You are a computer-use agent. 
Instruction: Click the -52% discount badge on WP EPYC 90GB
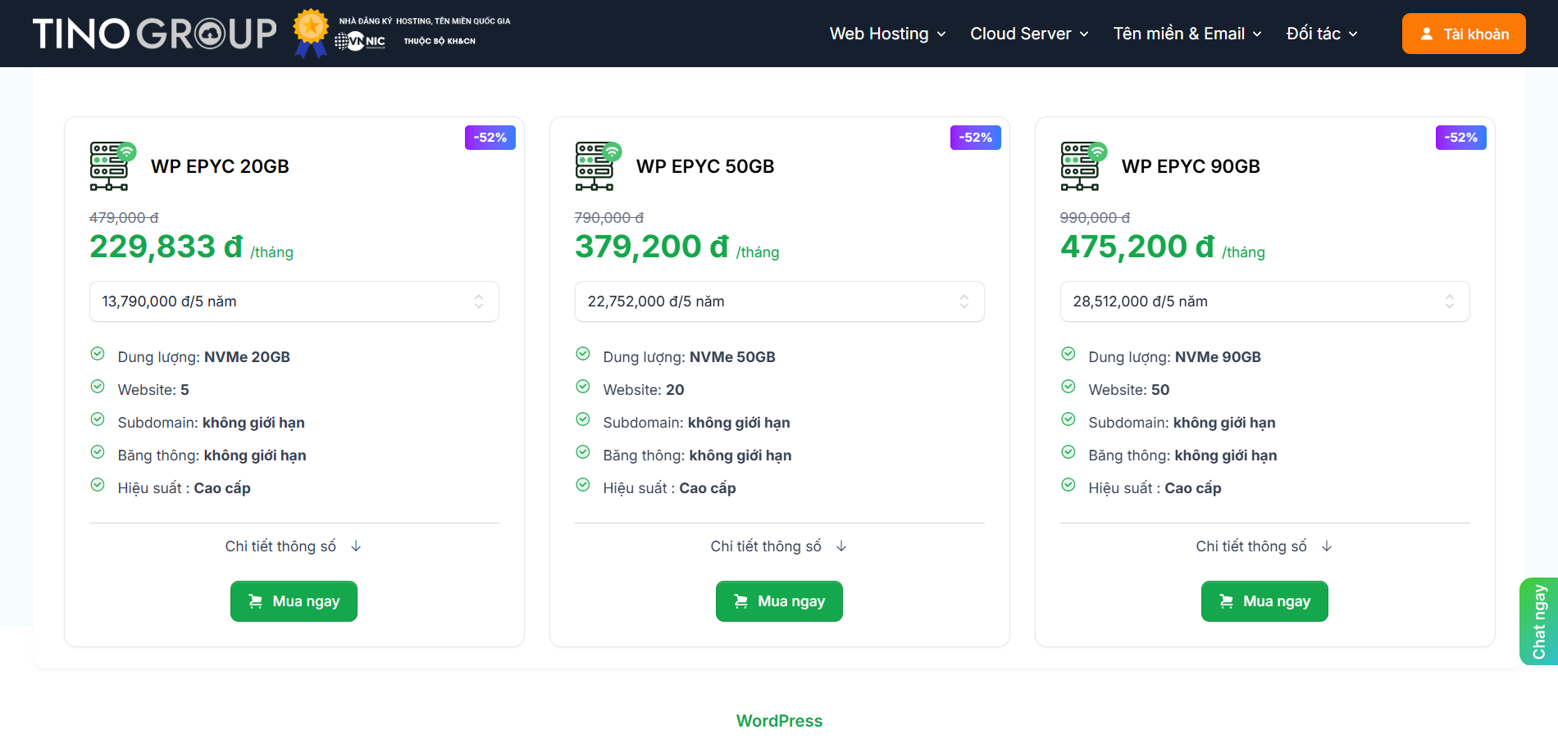[1460, 138]
